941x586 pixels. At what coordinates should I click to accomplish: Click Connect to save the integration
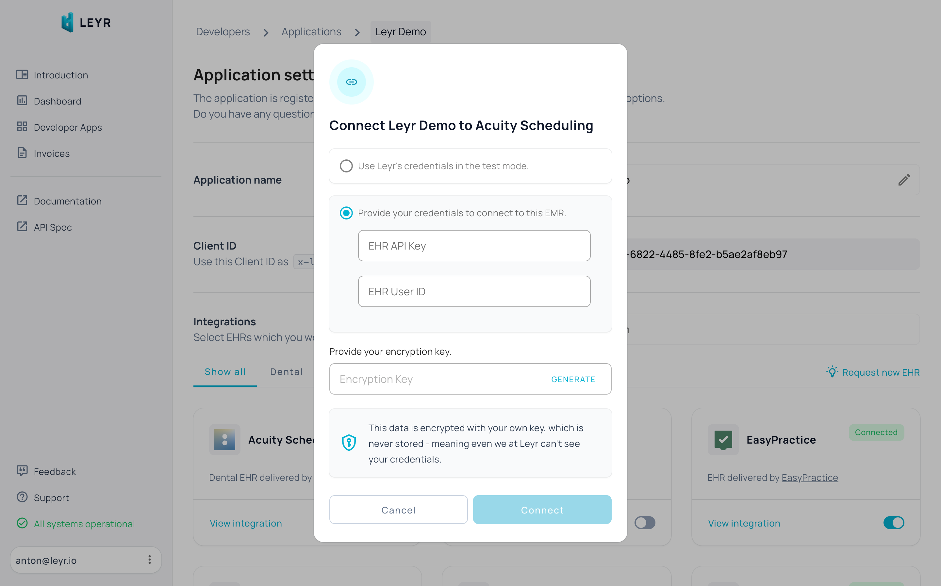point(542,510)
